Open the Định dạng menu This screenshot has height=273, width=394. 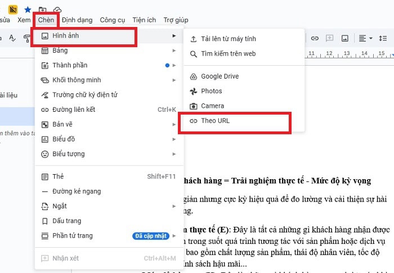tap(77, 20)
